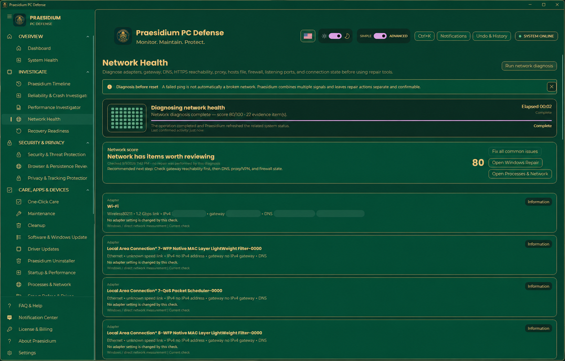This screenshot has width=565, height=361.
Task: Collapse the OVERVIEW section chevron
Action: [x=88, y=37]
